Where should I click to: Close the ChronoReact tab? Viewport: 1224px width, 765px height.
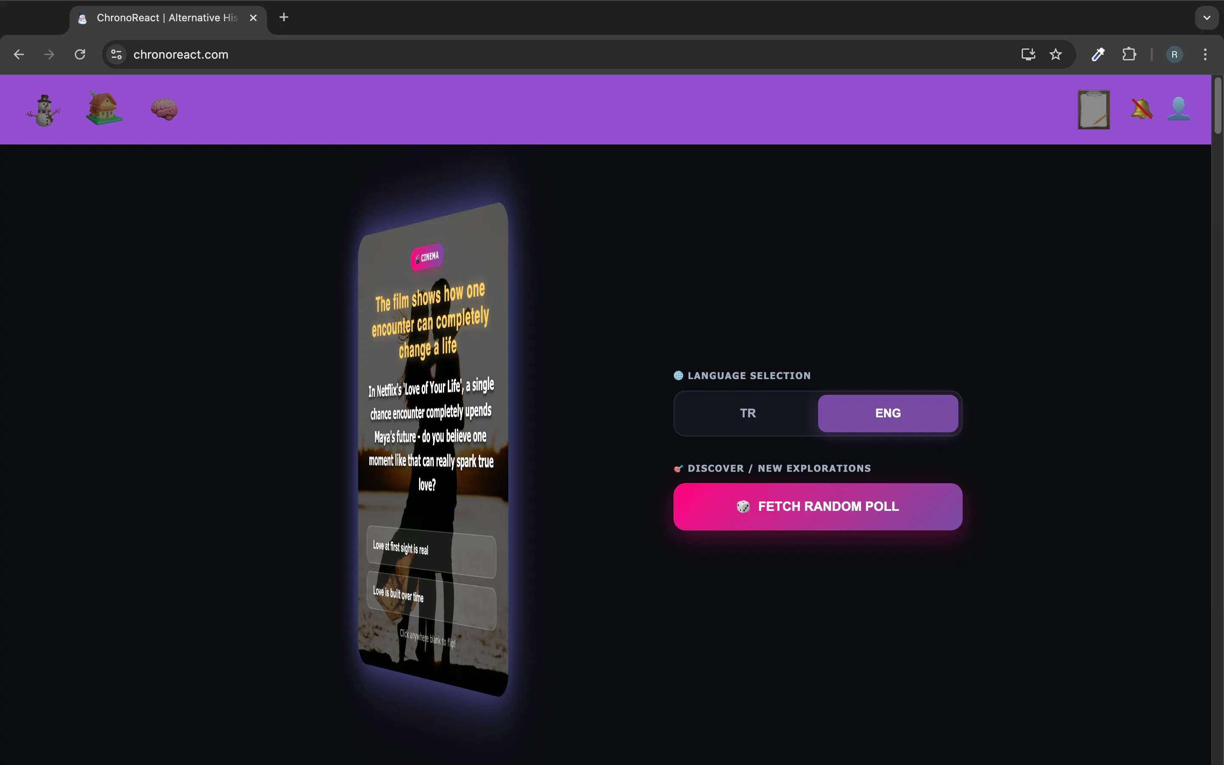[x=253, y=18]
